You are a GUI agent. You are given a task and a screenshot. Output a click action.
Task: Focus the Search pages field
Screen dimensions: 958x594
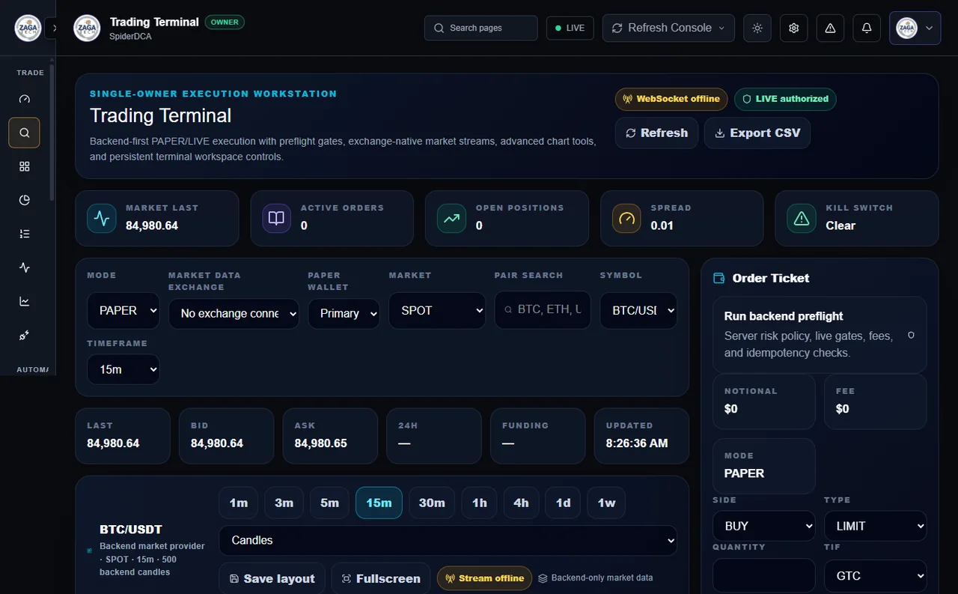point(481,28)
